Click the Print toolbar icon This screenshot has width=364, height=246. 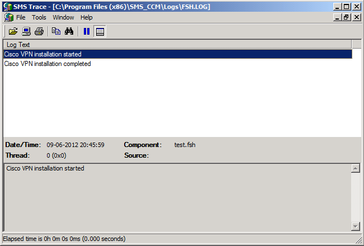click(39, 31)
